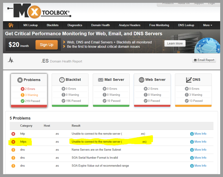Click the Email Report button
223x177 pixels.
[204, 60]
